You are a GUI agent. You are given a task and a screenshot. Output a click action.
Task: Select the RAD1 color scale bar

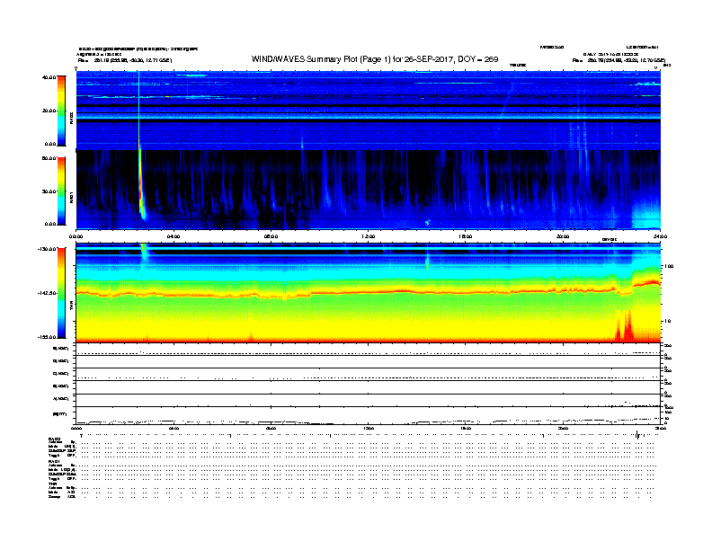pos(61,191)
